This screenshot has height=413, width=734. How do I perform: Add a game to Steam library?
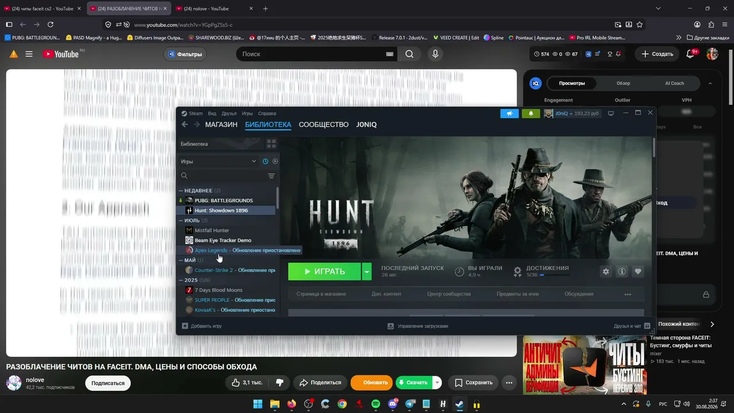tap(202, 326)
